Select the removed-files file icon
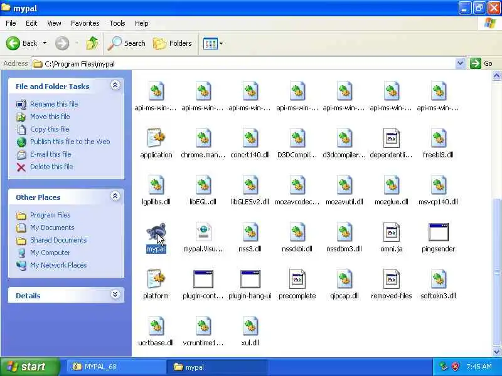Viewport: 502px width, 376px height. pos(391,279)
